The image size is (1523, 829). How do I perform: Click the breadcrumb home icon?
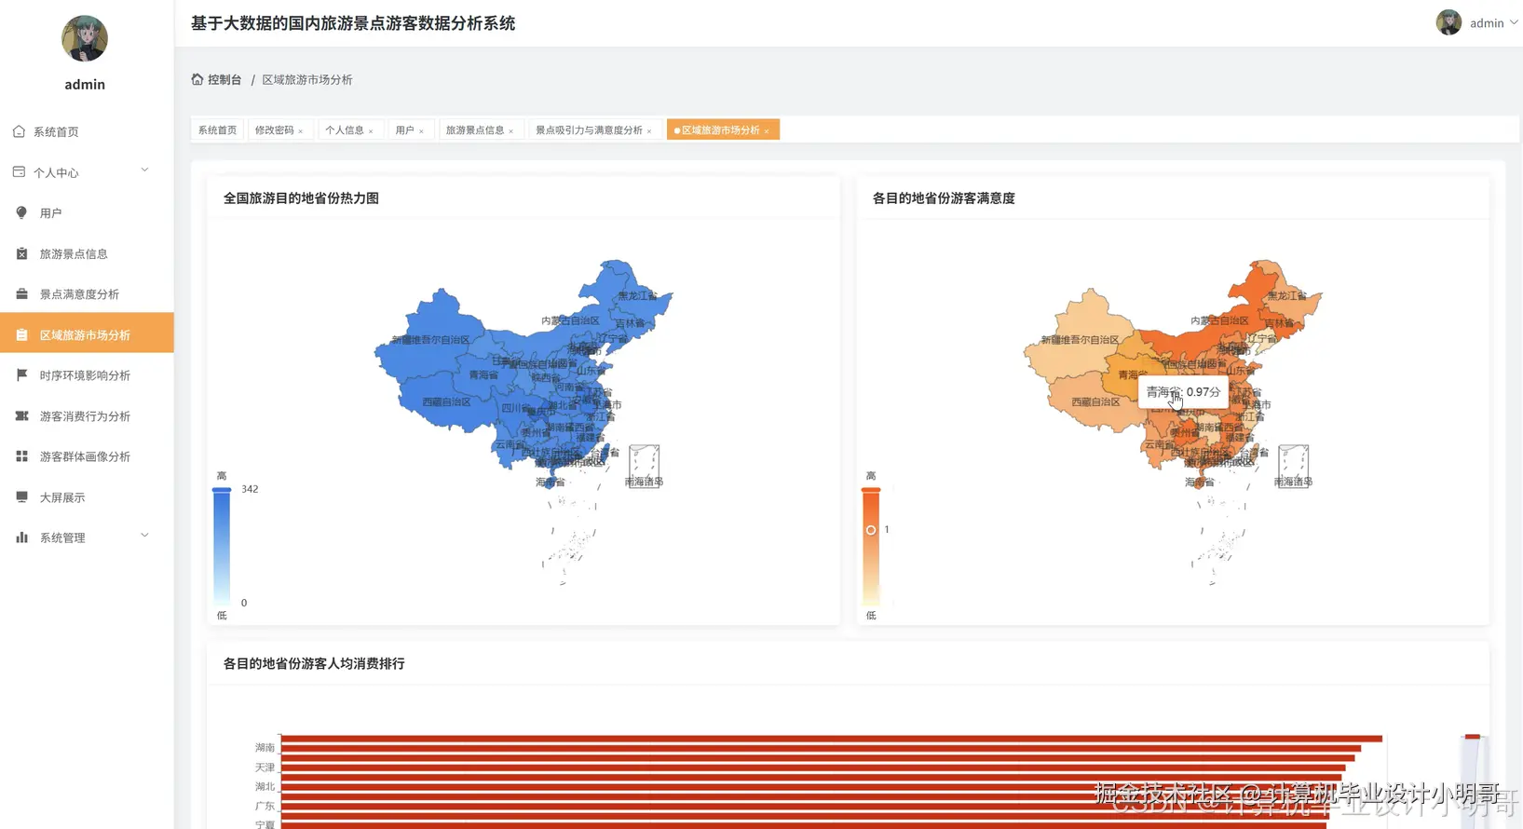197,79
